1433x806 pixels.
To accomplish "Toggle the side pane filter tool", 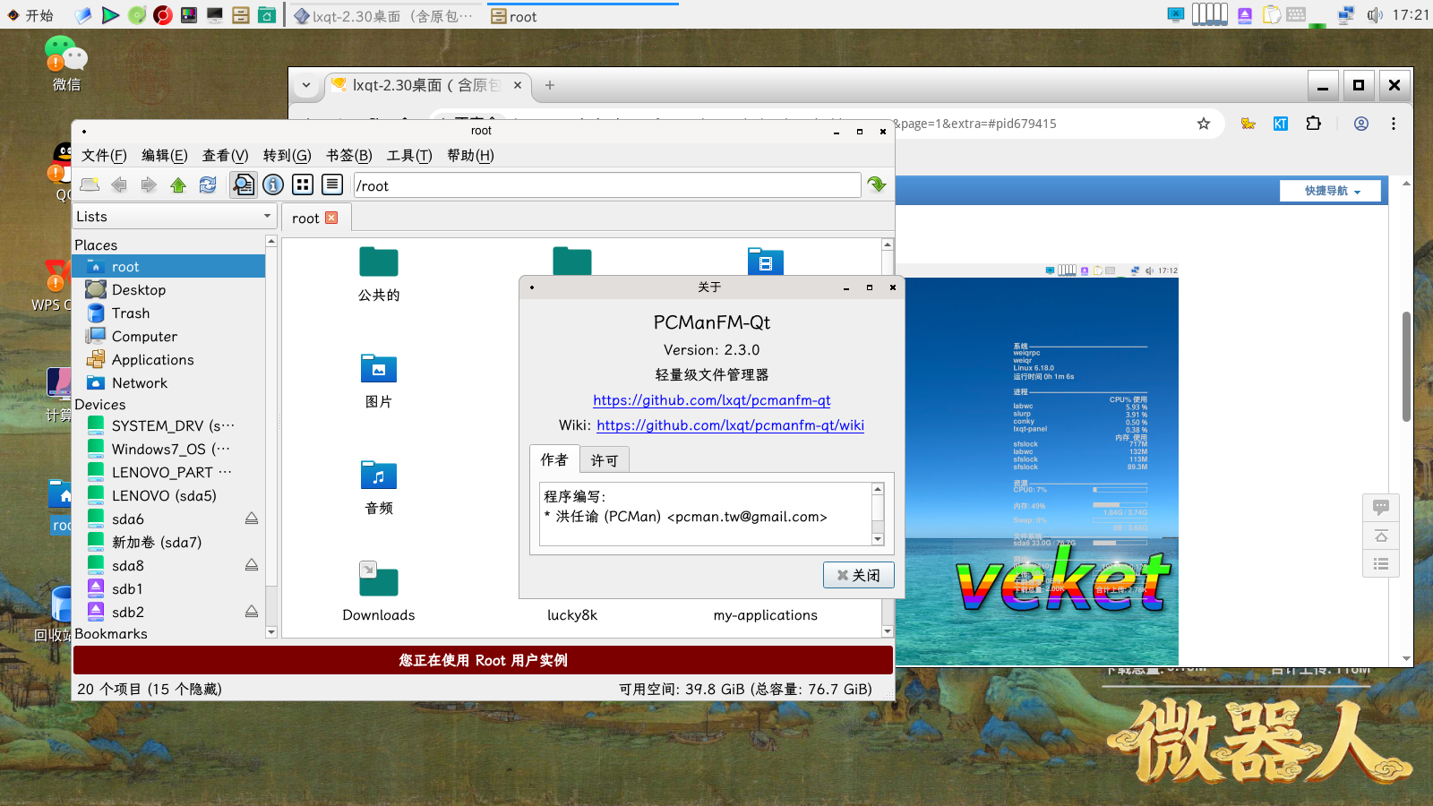I will coord(243,184).
